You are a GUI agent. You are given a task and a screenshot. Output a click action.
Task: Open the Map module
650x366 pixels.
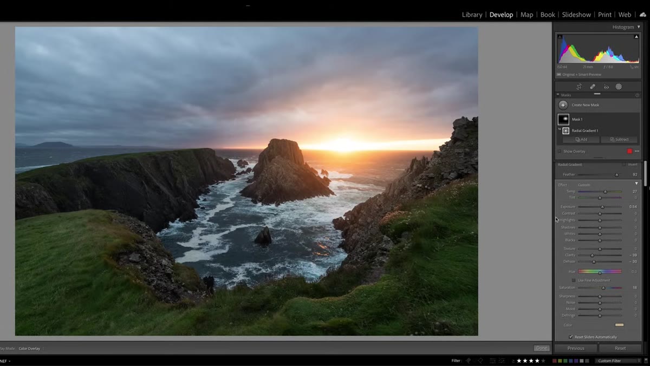pyautogui.click(x=526, y=15)
